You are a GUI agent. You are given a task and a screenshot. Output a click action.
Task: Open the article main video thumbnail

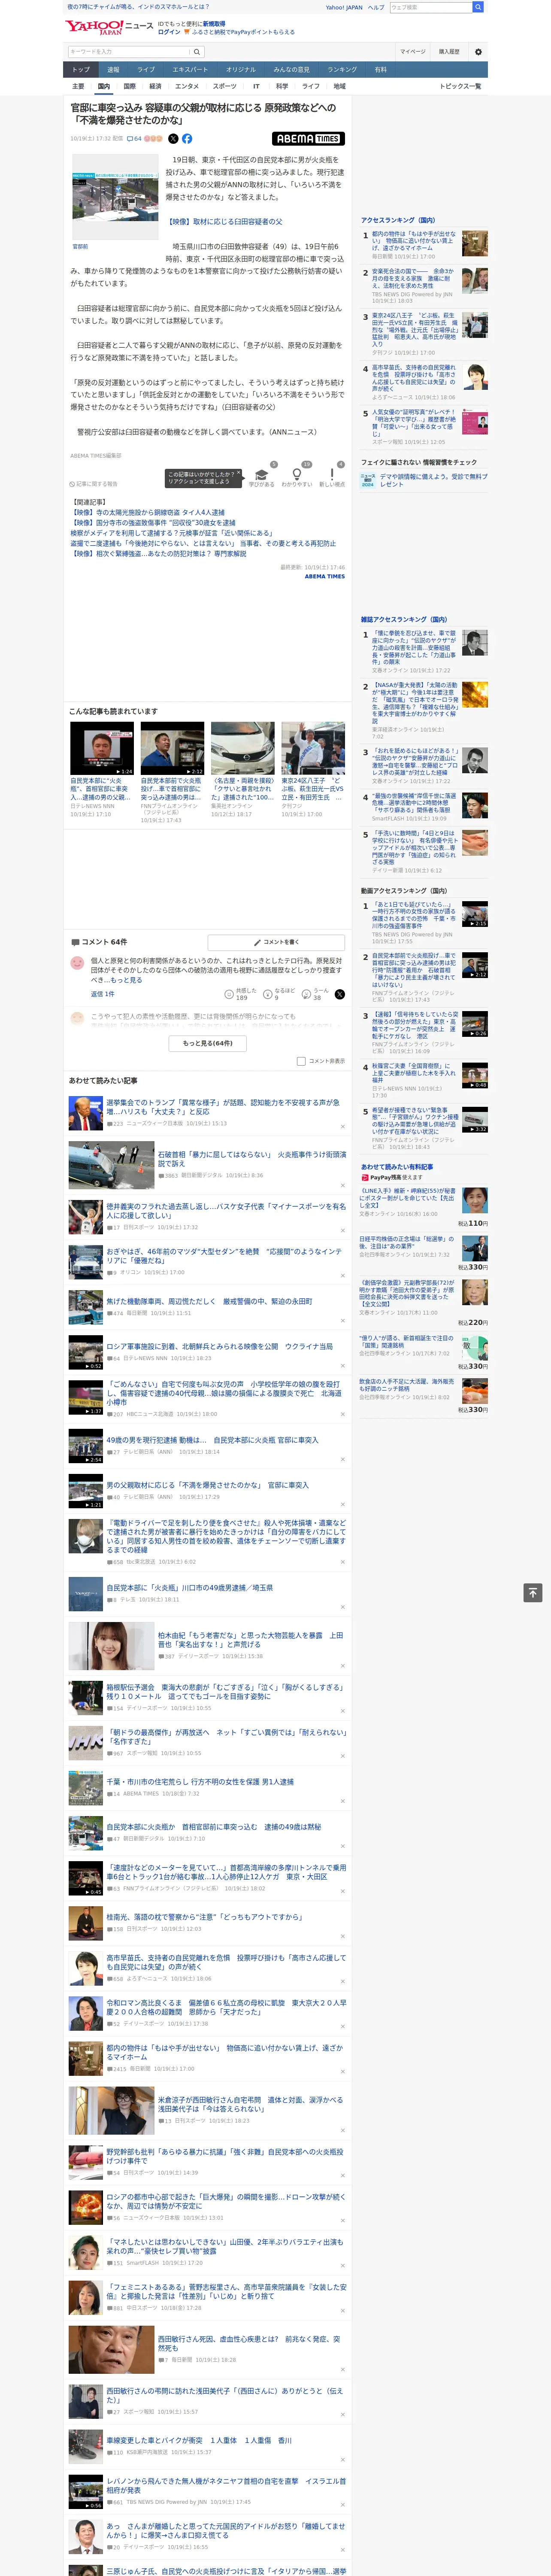(115, 198)
